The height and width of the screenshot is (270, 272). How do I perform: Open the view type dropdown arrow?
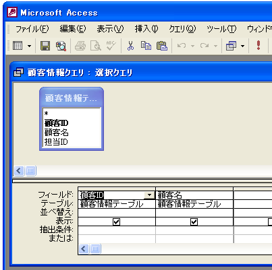tap(29, 46)
